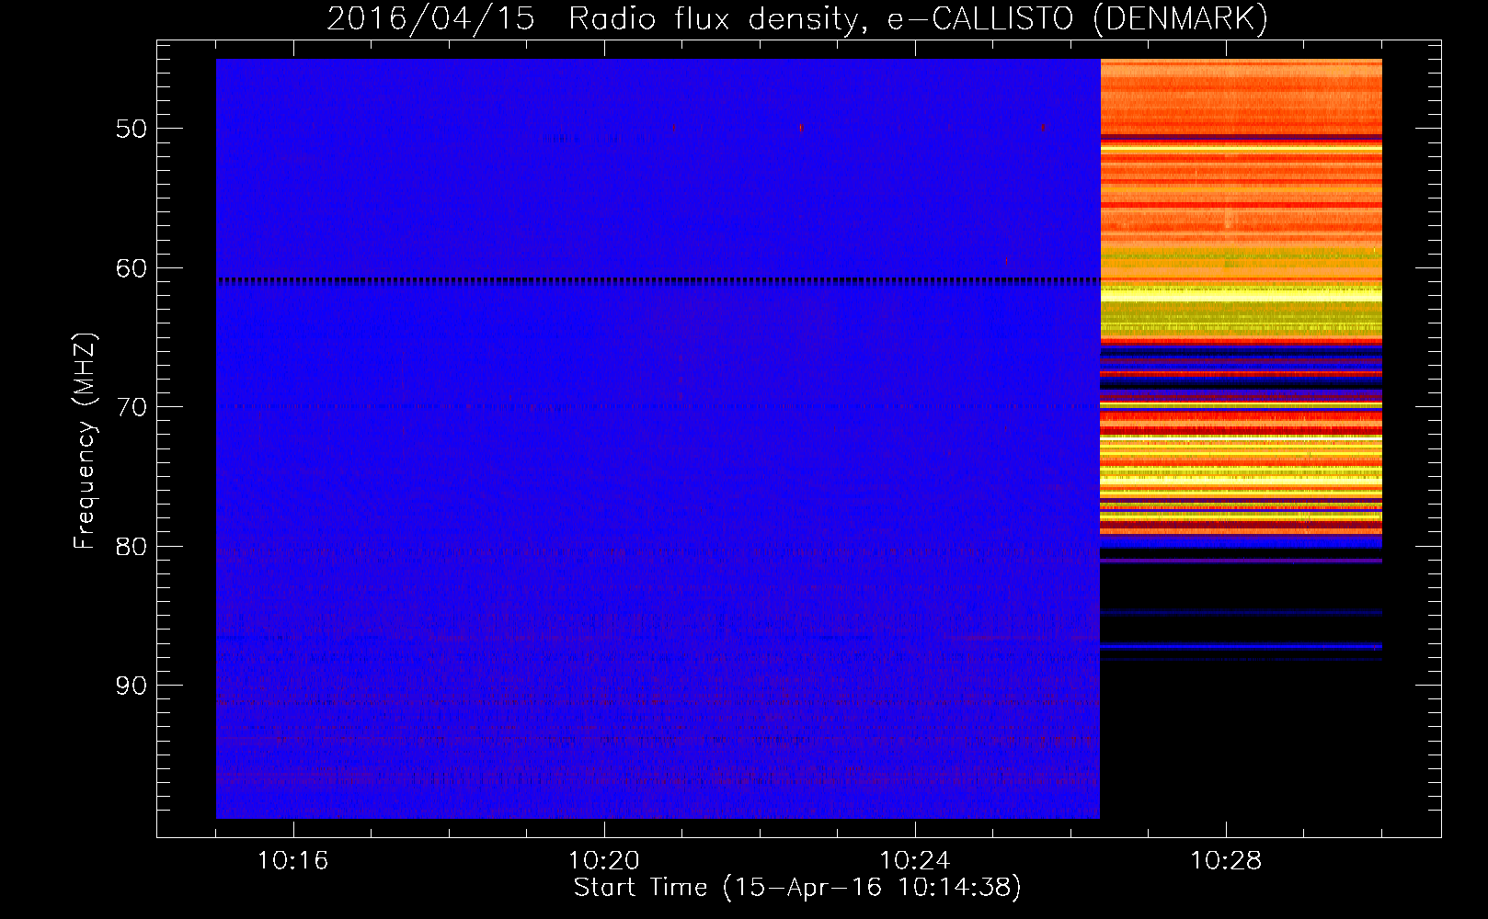Click the 90 frequency tick label
The width and height of the screenshot is (1488, 919).
click(x=131, y=686)
